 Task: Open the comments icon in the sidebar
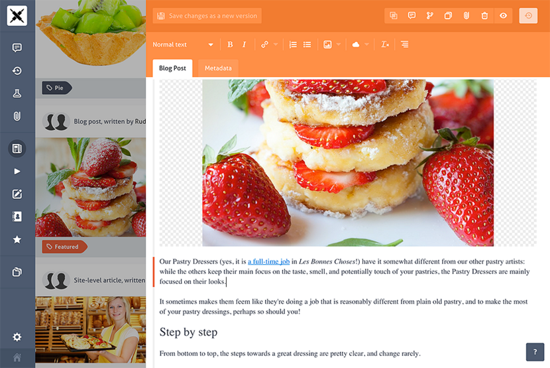pyautogui.click(x=17, y=48)
